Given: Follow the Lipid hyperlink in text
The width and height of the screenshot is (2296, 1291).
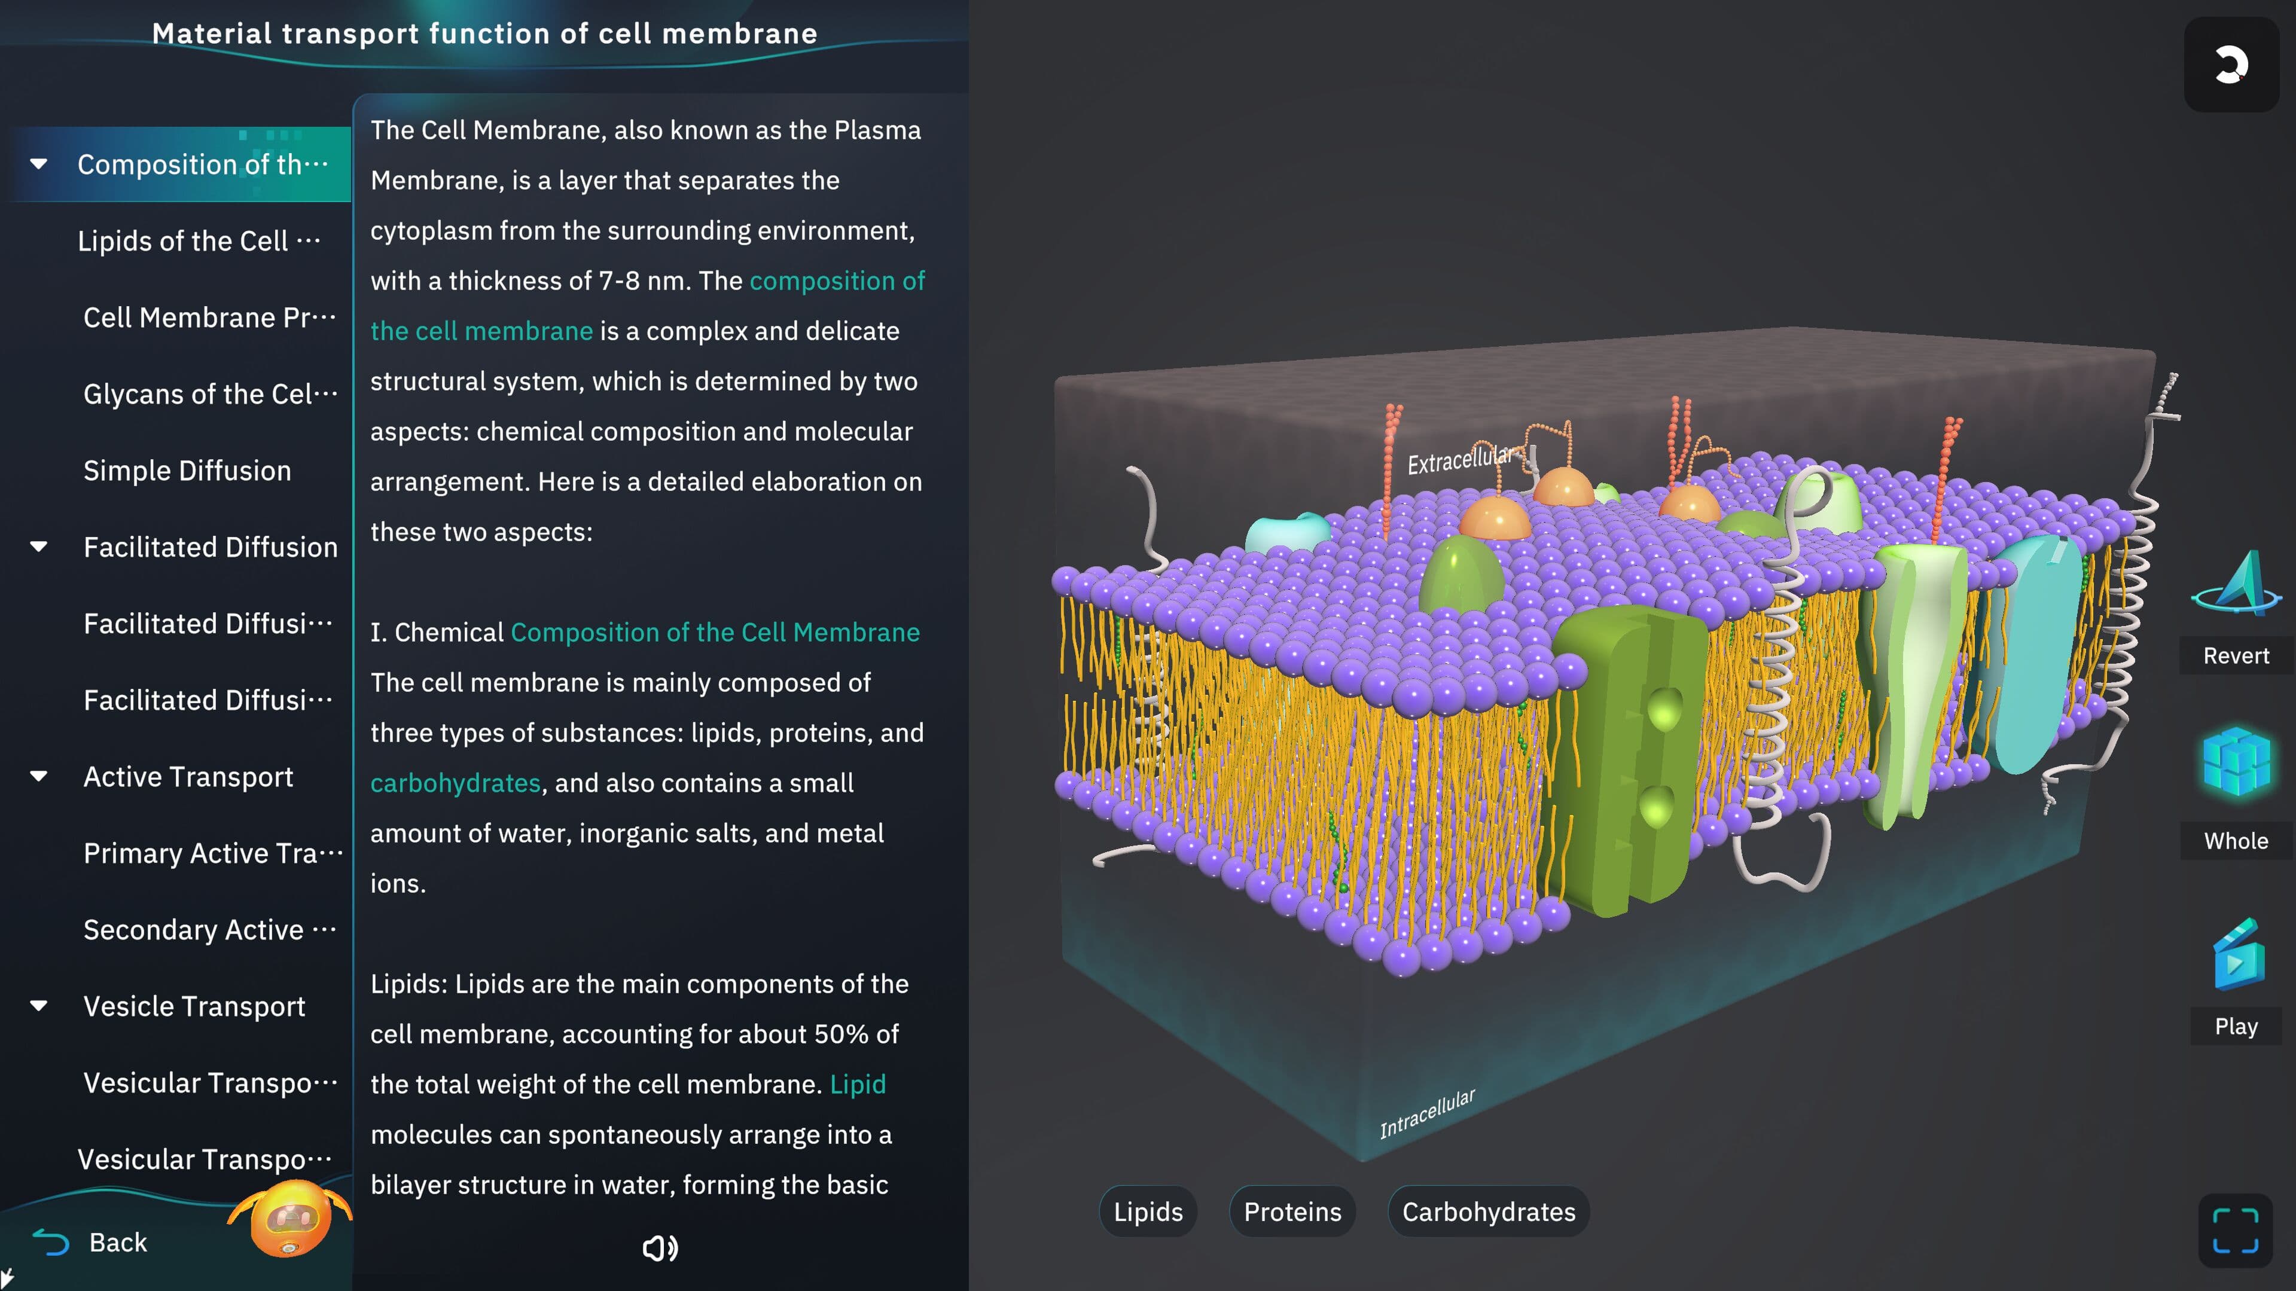Looking at the screenshot, I should pyautogui.click(x=858, y=1084).
